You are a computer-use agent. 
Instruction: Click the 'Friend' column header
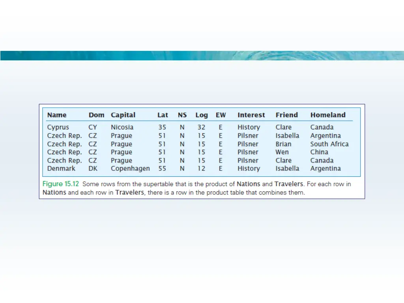[286, 115]
